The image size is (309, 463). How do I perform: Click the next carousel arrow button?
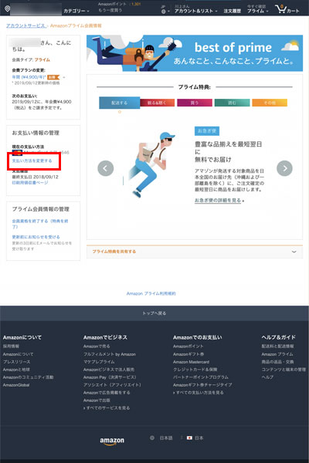(x=284, y=168)
